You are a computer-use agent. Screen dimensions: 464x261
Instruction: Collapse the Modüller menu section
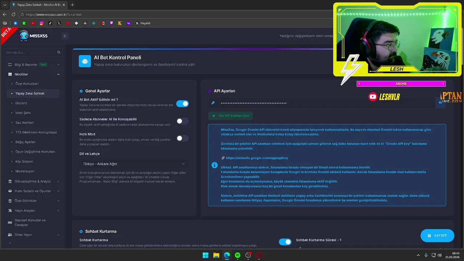point(33,74)
